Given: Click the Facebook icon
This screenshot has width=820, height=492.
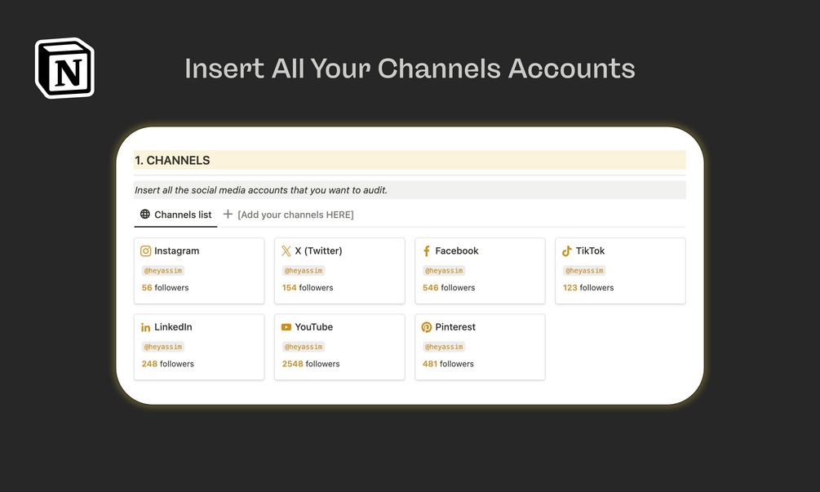Looking at the screenshot, I should (427, 251).
